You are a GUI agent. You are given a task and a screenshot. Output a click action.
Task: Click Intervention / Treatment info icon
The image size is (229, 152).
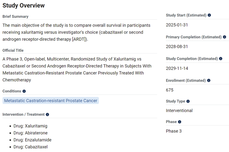click(x=48, y=114)
